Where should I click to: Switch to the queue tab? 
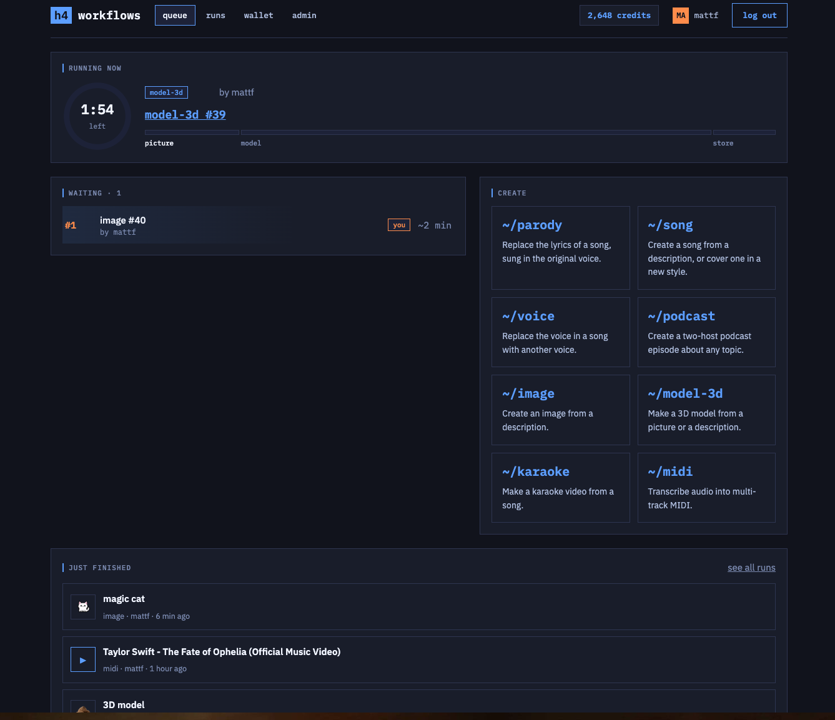point(175,15)
